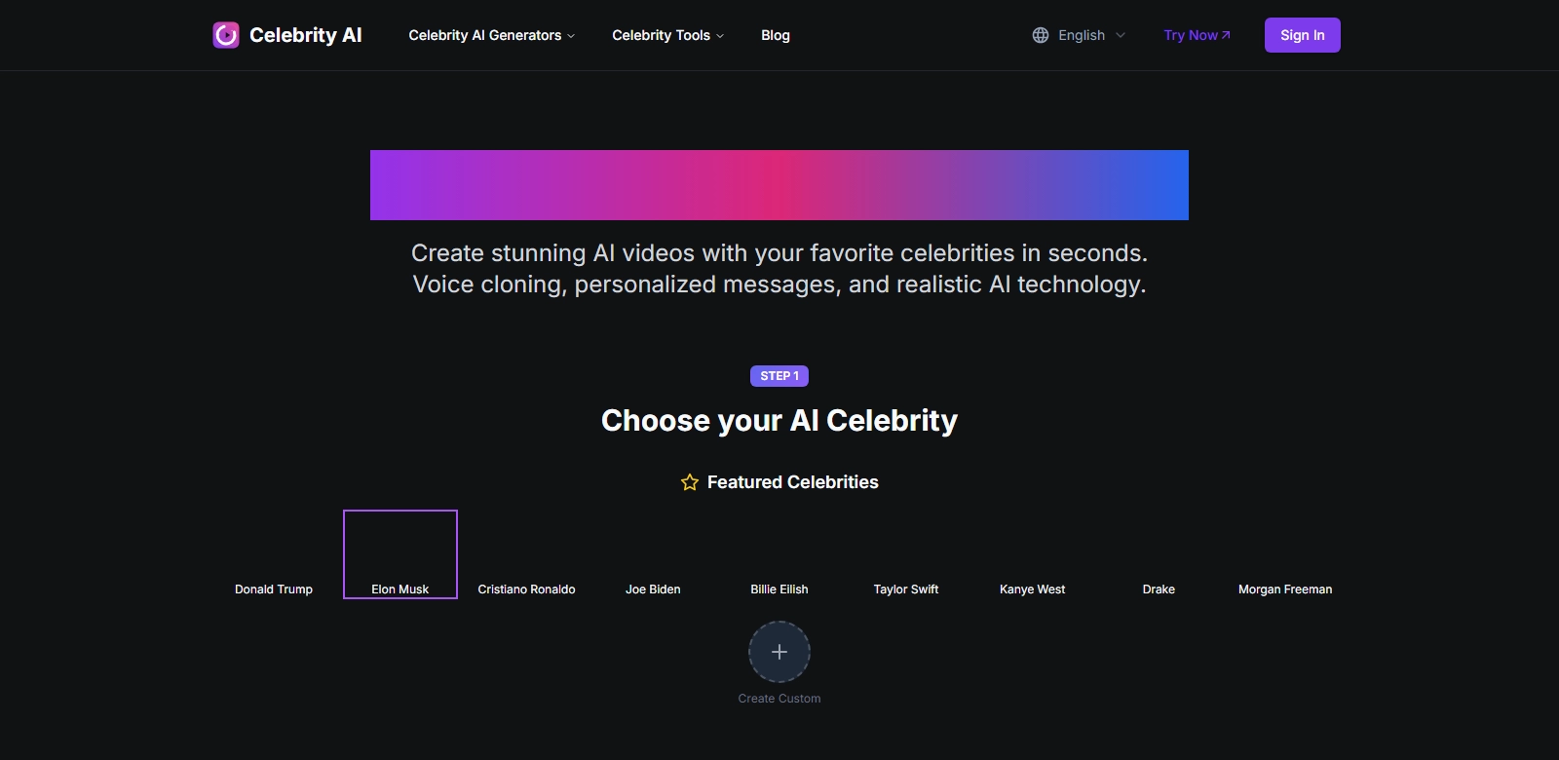Go to the Blog page

[x=776, y=35]
